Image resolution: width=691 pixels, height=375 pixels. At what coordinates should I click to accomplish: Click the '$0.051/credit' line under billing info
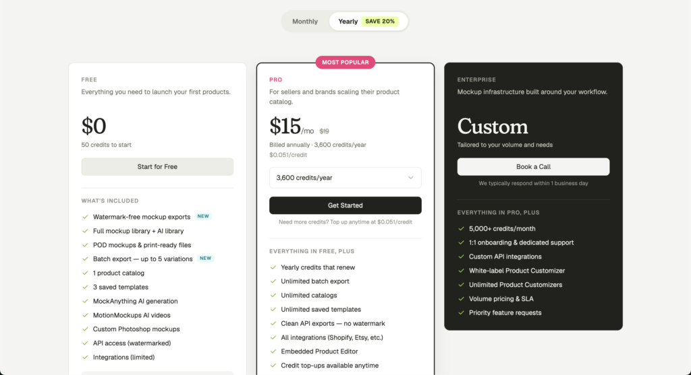click(288, 155)
